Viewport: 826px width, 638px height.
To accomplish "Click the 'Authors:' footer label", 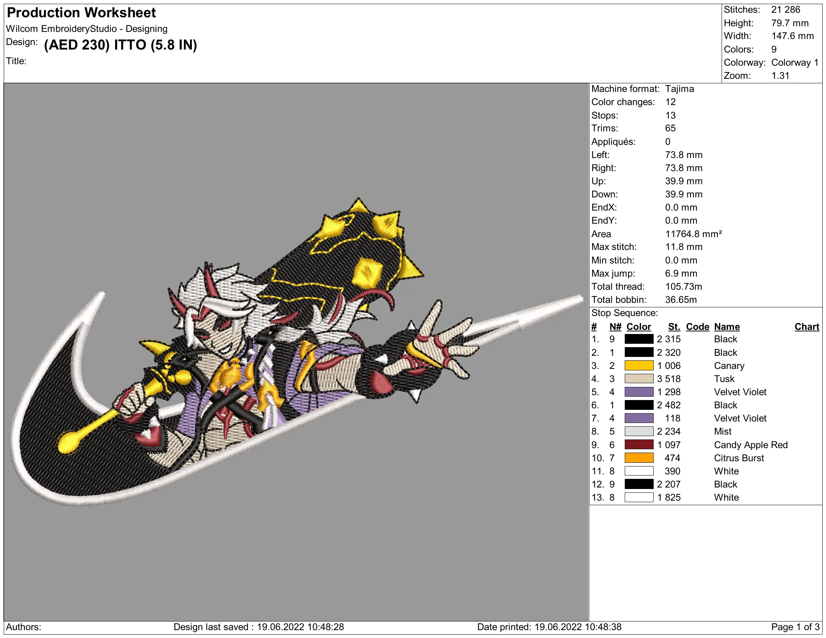I will [23, 627].
